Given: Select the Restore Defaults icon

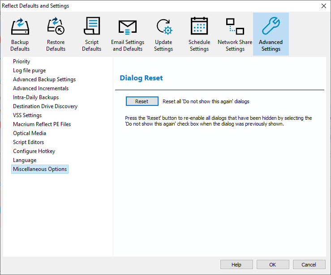Looking at the screenshot, I should [56, 27].
